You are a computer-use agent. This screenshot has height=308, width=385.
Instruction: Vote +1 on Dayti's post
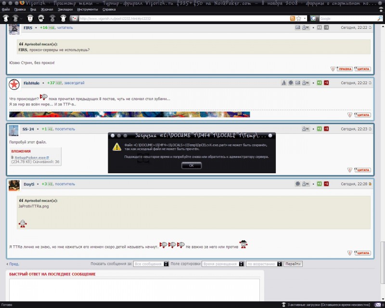[x=319, y=184]
